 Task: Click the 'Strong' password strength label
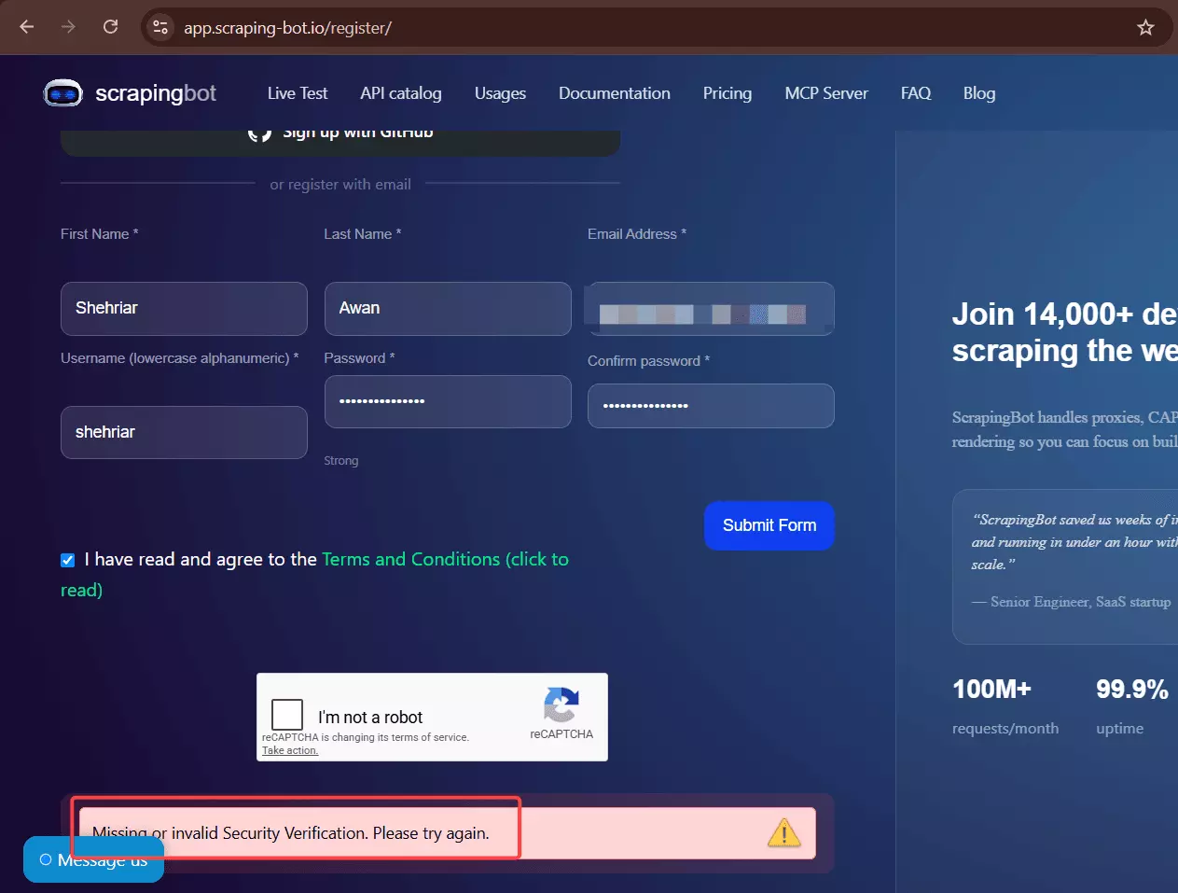(341, 461)
